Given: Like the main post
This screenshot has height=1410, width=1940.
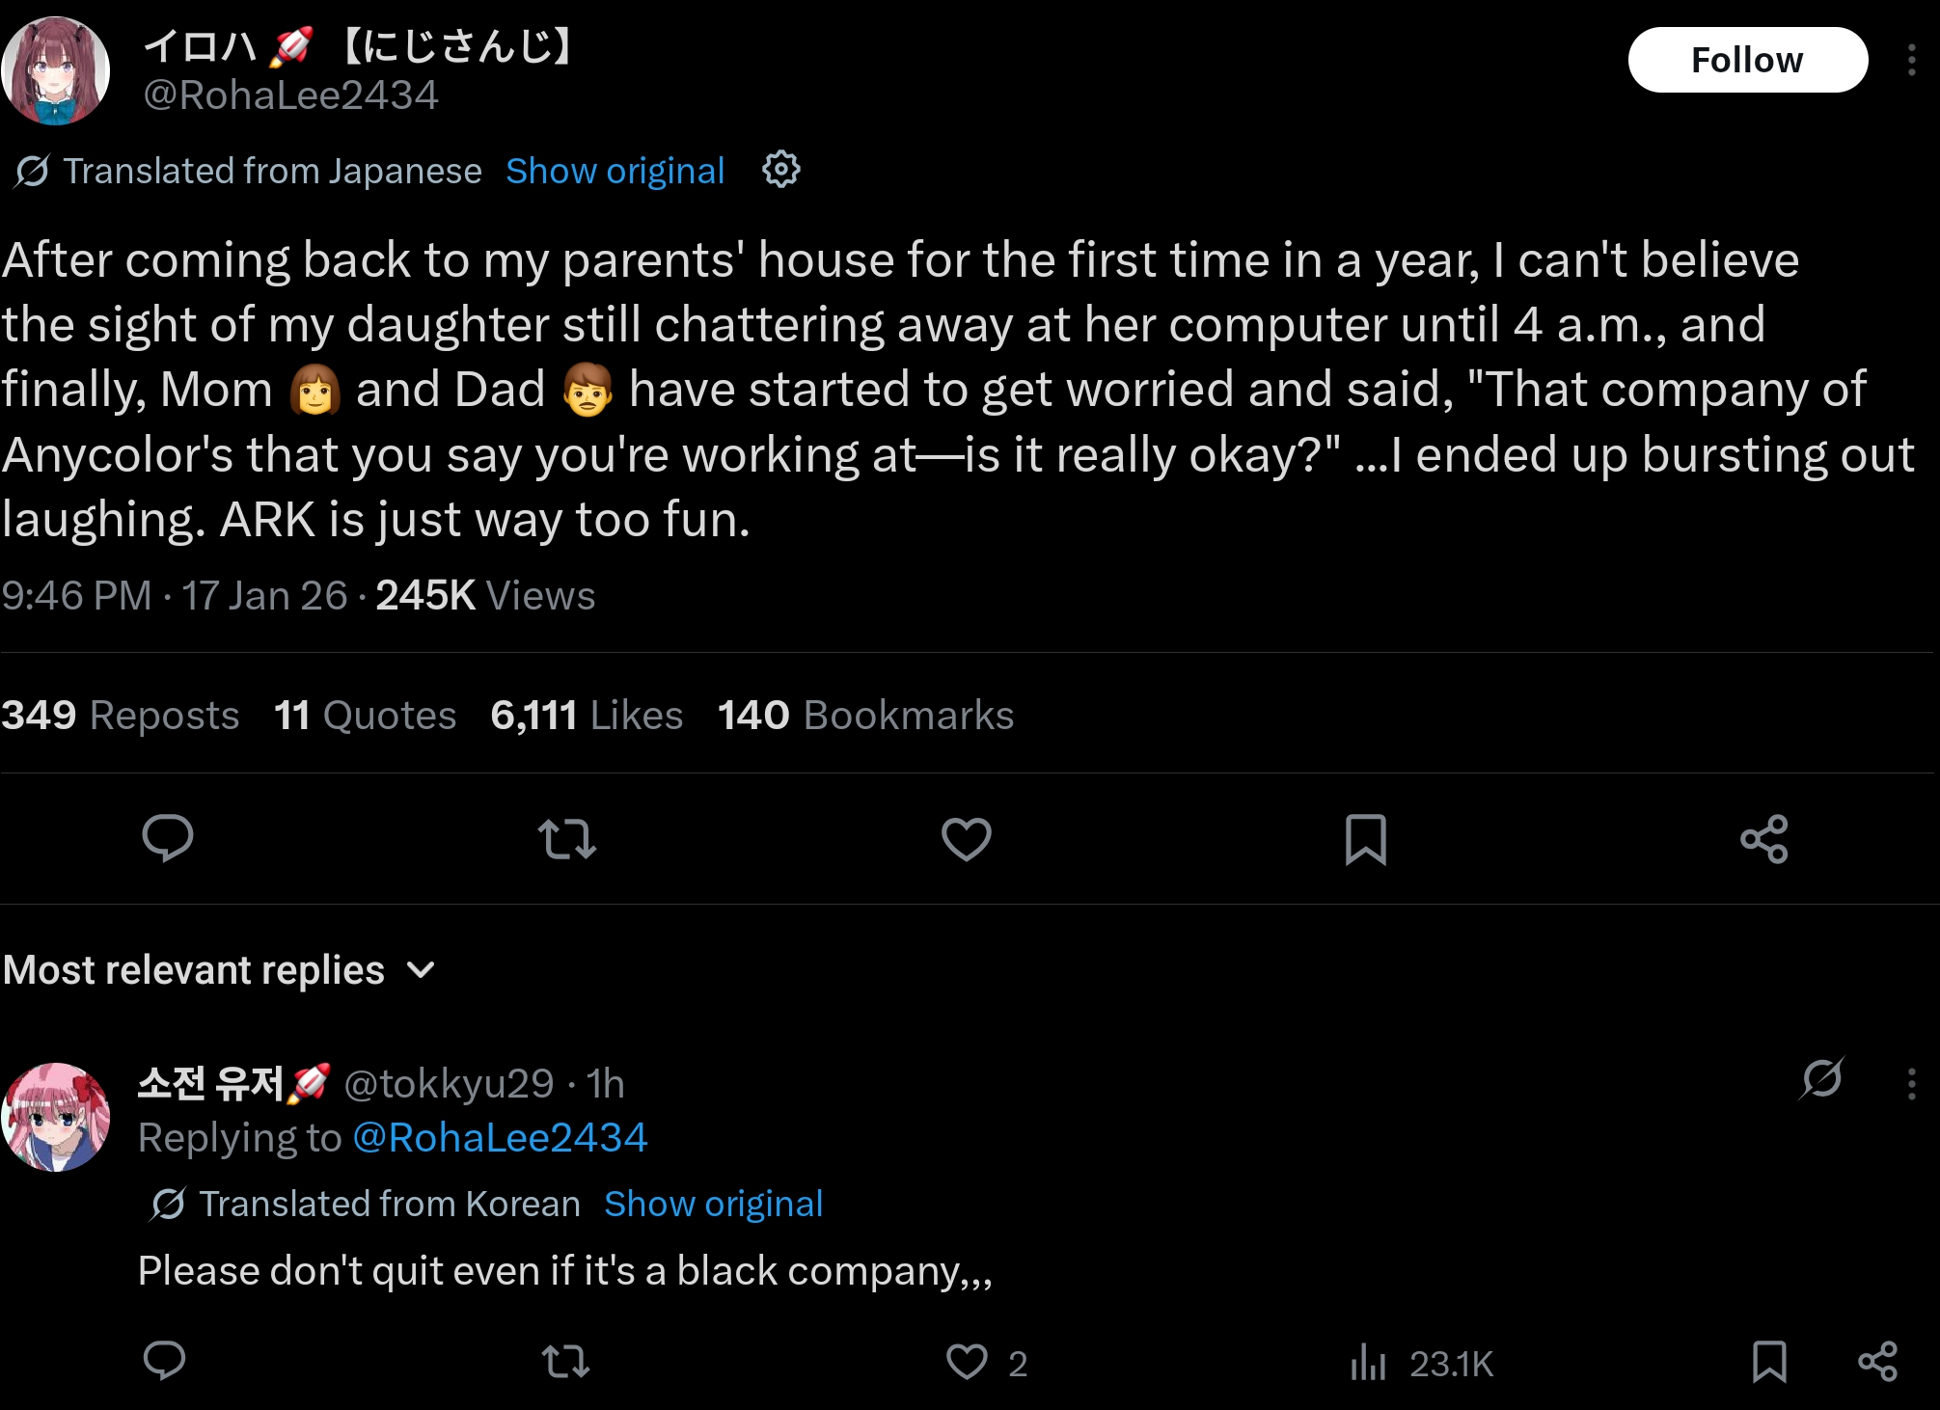Looking at the screenshot, I should pyautogui.click(x=966, y=838).
